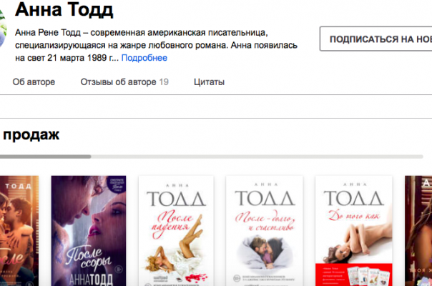Switch to the Об авторе tab
The width and height of the screenshot is (432, 286).
pyautogui.click(x=34, y=82)
